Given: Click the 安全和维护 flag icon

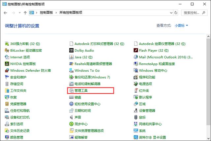Looking at the screenshot, I should click(7, 77).
